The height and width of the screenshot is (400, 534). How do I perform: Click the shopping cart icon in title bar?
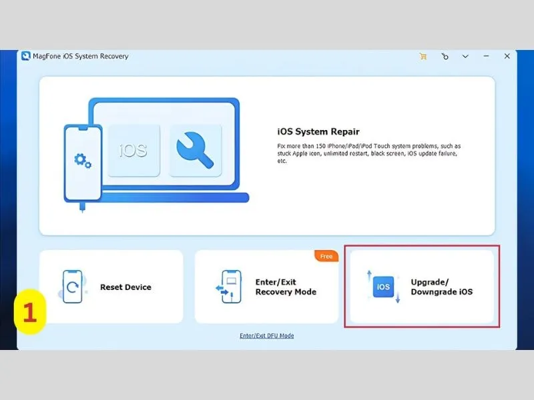[x=423, y=57]
